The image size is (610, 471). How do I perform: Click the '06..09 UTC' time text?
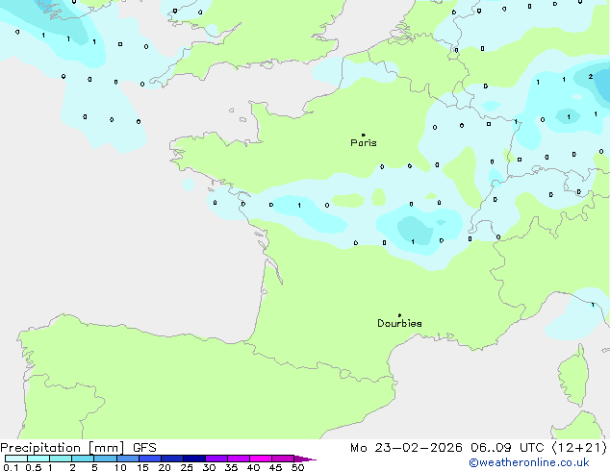(x=506, y=448)
